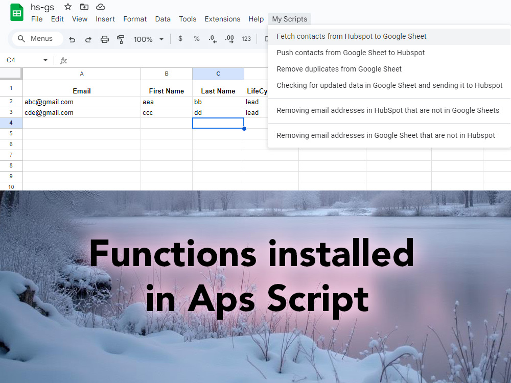The width and height of the screenshot is (511, 383).
Task: Click the First Name header cell
Action: [167, 88]
